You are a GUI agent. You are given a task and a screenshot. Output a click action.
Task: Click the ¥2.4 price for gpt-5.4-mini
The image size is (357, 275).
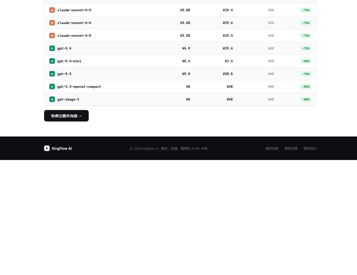[x=229, y=61]
